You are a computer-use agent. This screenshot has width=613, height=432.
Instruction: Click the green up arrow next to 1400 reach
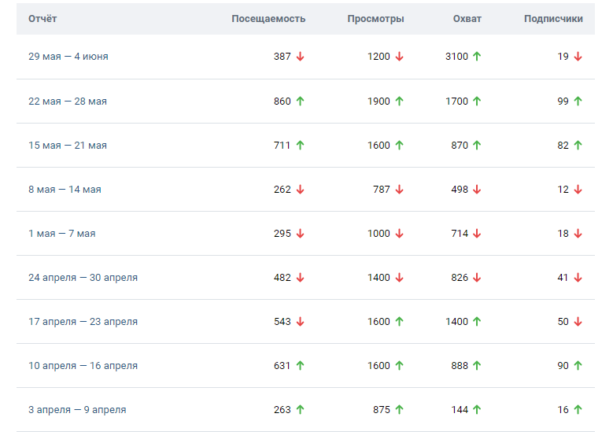tap(477, 322)
